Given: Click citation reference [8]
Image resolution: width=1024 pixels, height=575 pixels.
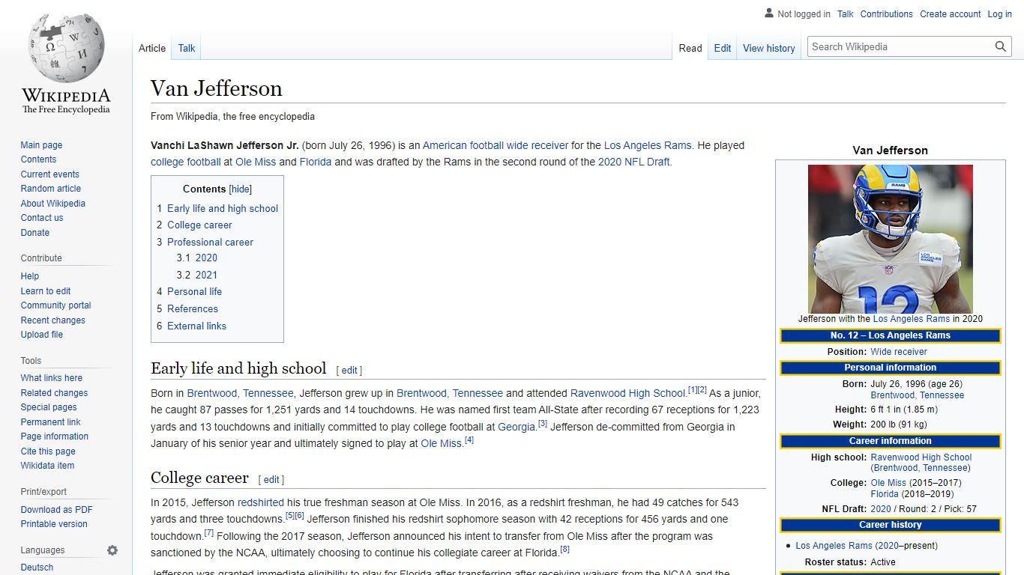Looking at the screenshot, I should click(x=564, y=550).
